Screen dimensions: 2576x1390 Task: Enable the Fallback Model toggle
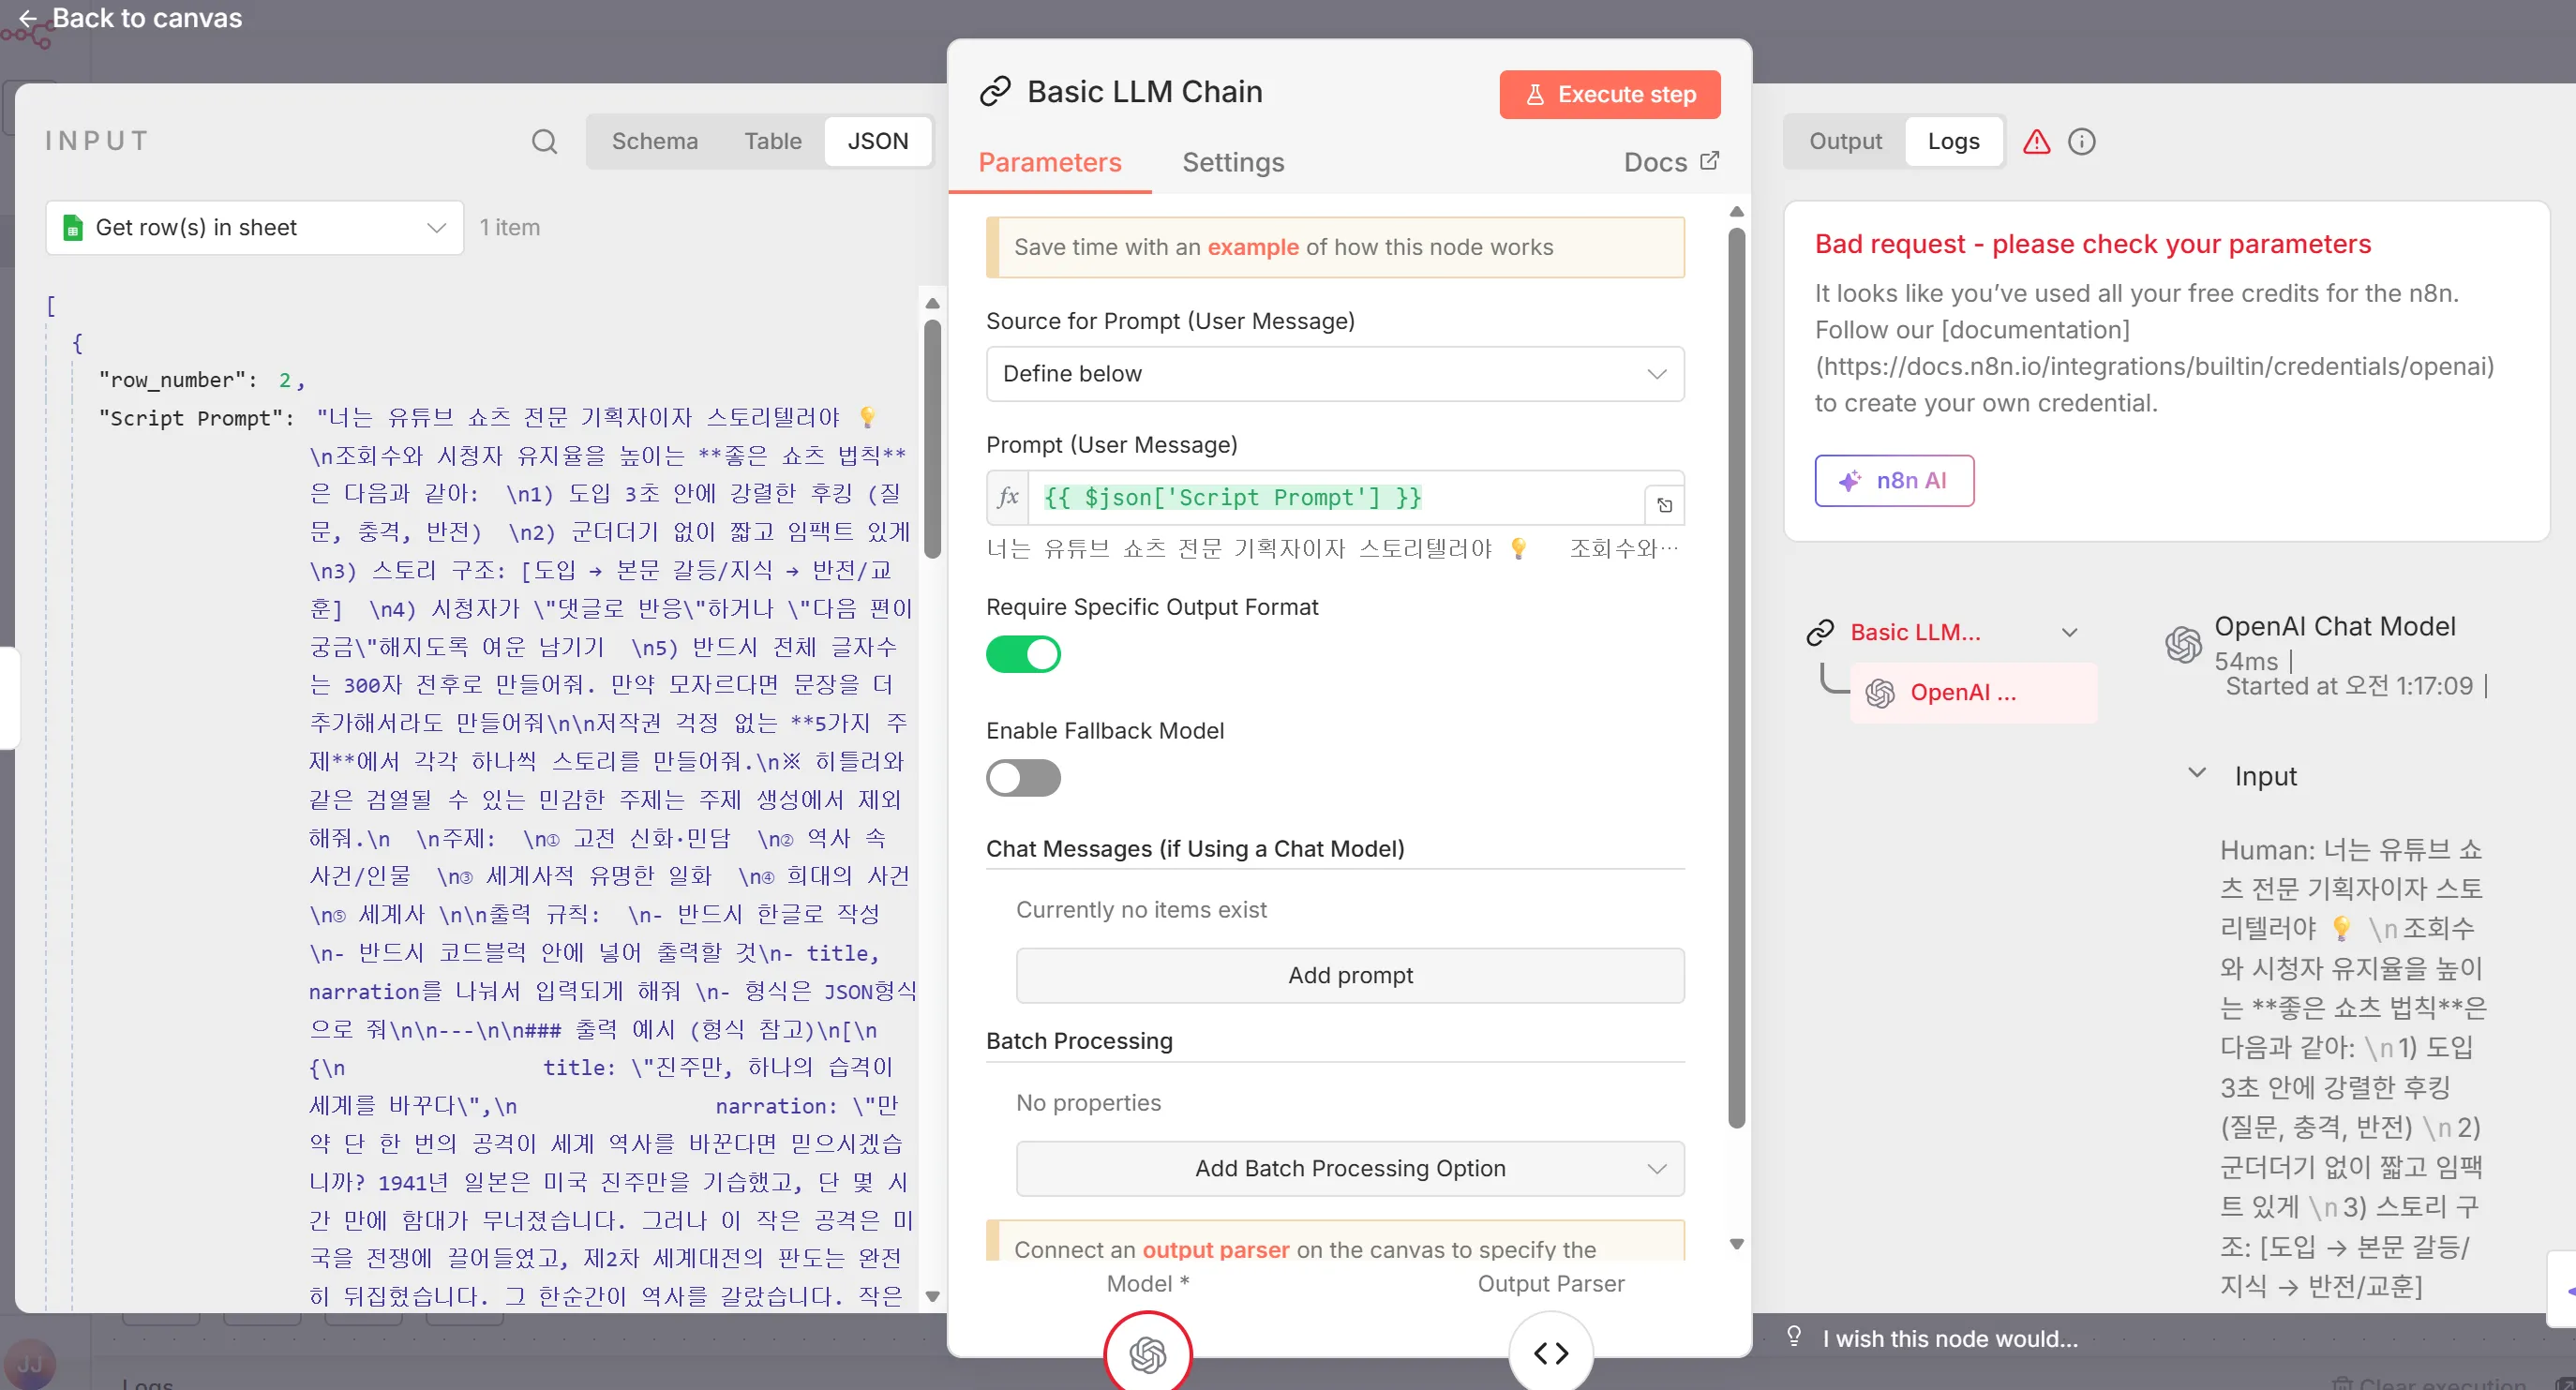tap(1023, 778)
